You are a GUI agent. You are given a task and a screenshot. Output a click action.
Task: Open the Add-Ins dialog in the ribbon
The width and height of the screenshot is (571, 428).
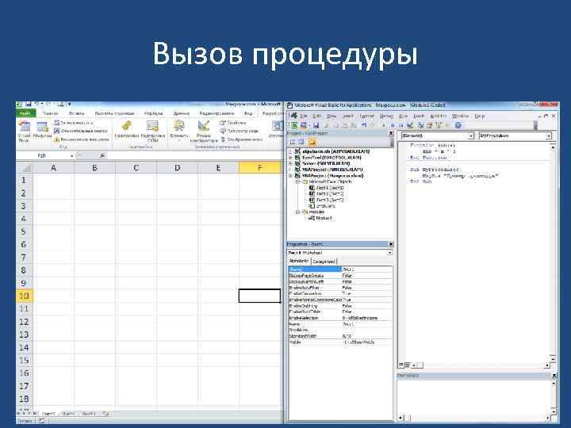[x=126, y=130]
